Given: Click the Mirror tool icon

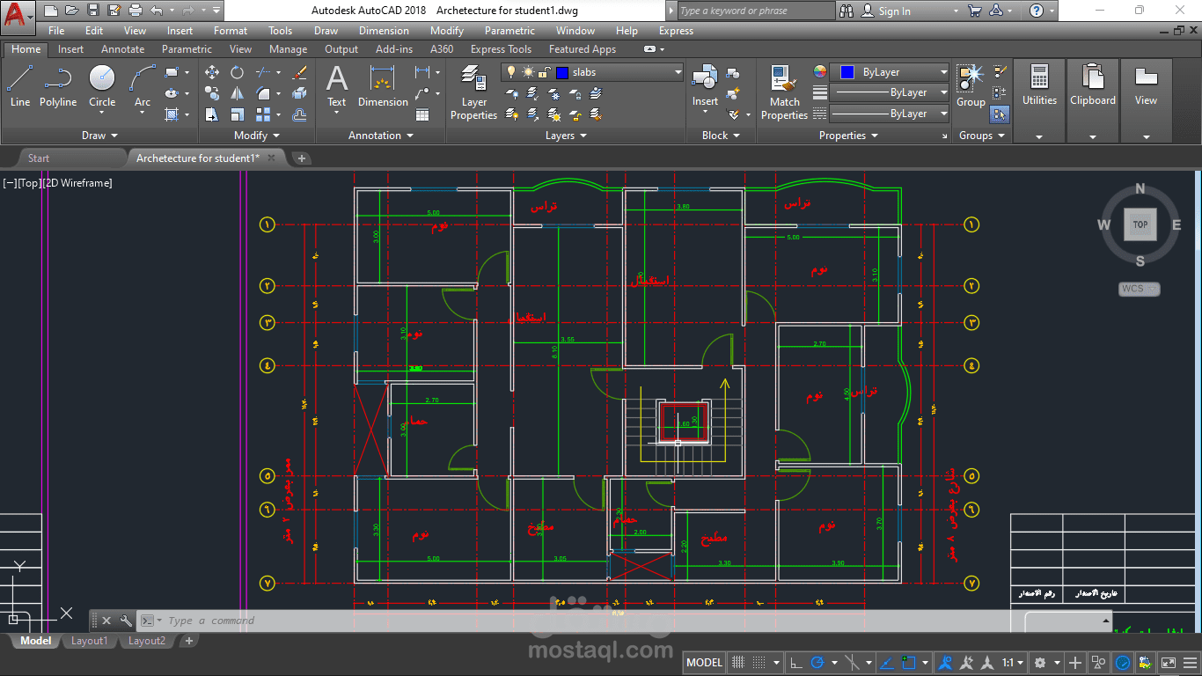Looking at the screenshot, I should (x=238, y=93).
